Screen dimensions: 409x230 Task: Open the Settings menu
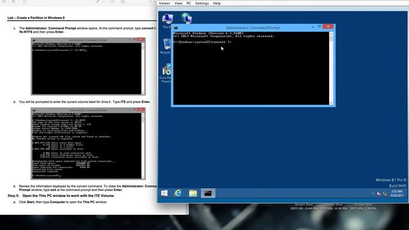pos(202,3)
